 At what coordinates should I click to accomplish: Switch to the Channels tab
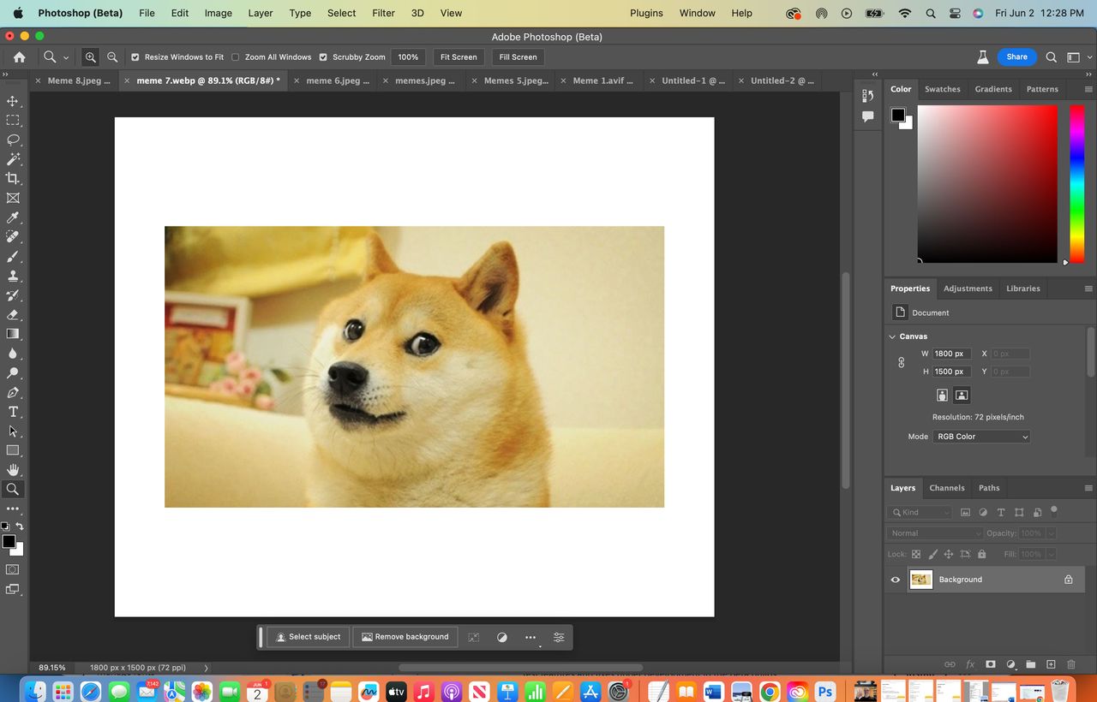click(x=947, y=488)
